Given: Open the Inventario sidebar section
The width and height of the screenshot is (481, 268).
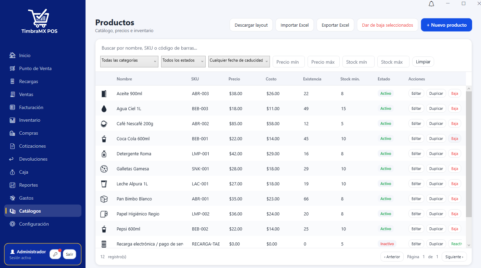Looking at the screenshot, I should [30, 120].
